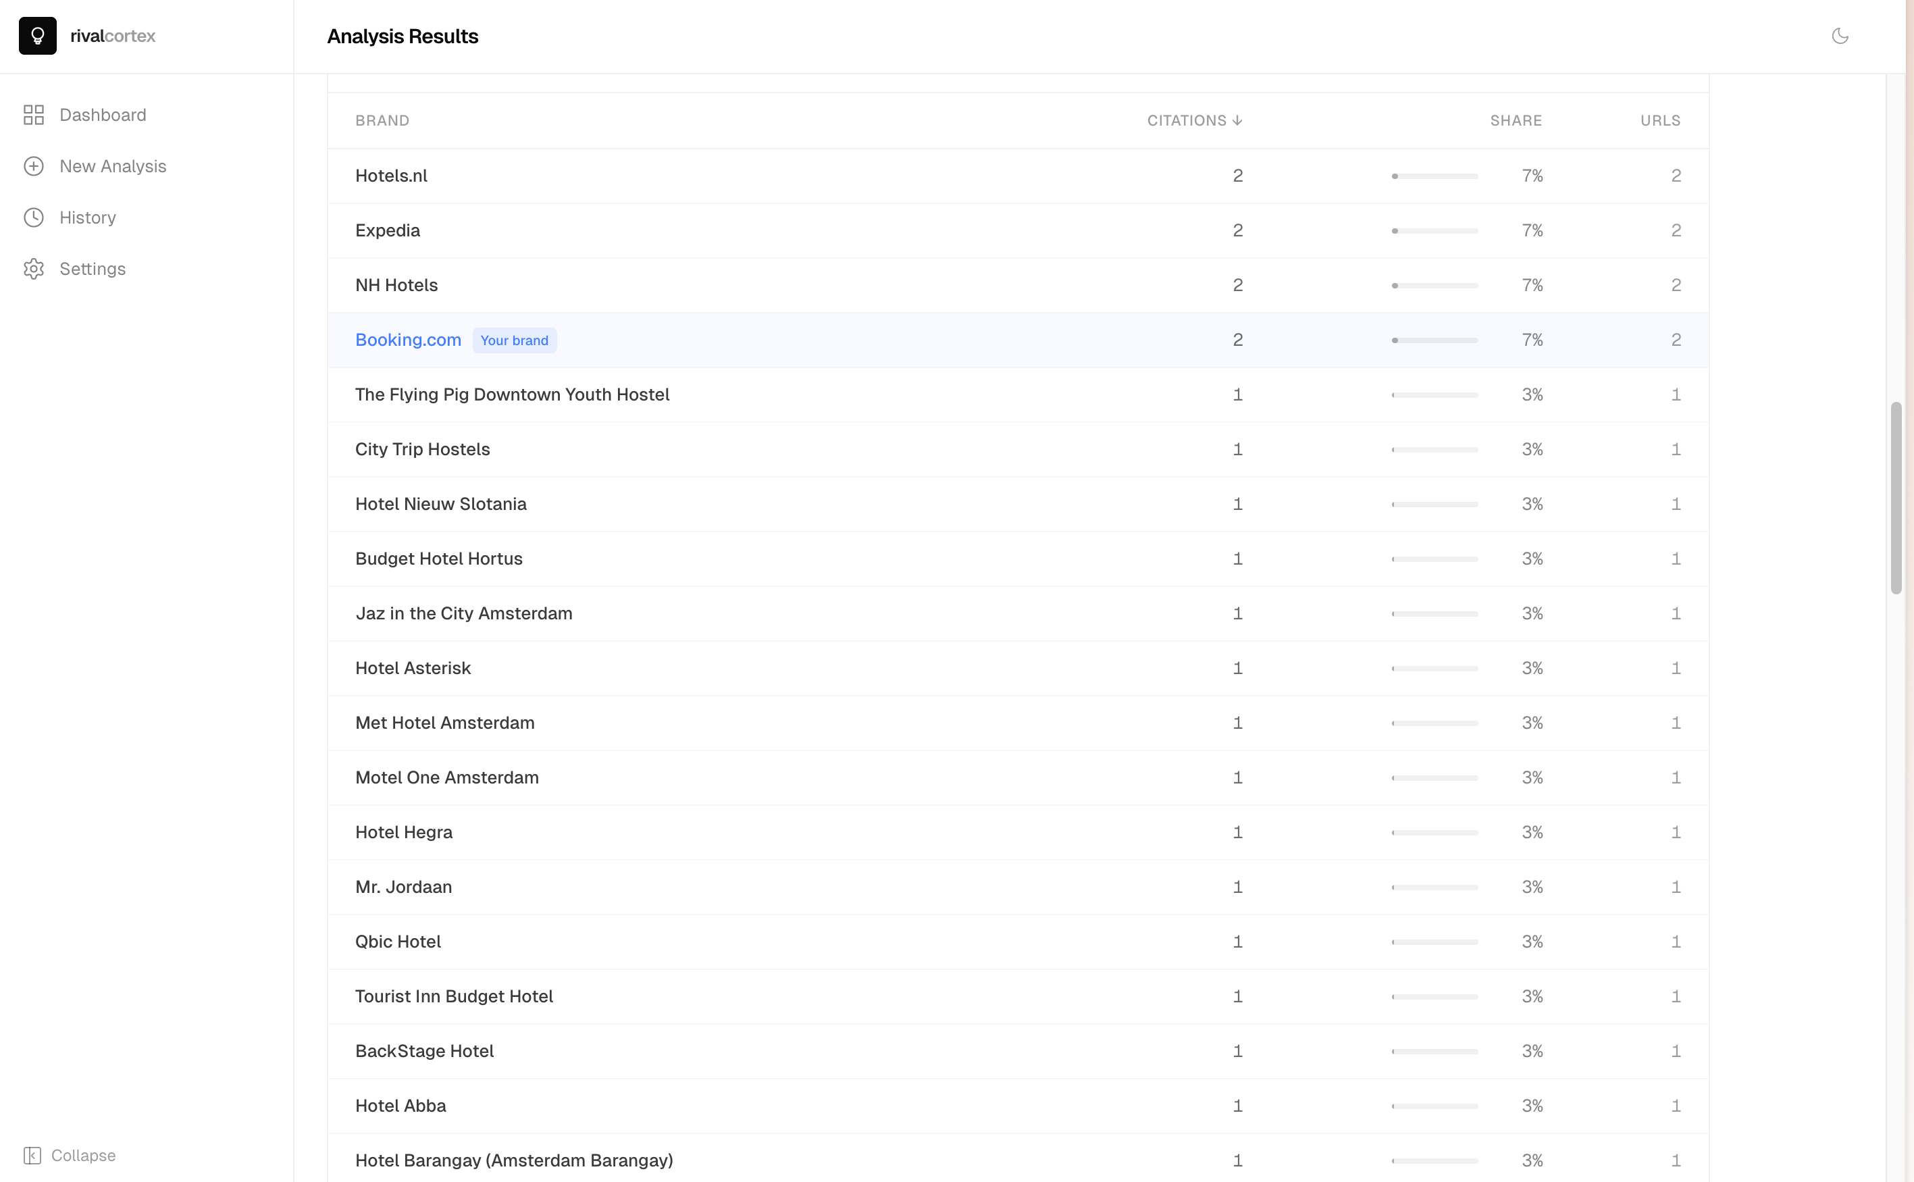Open Dashboard via its grid icon
The width and height of the screenshot is (1914, 1182).
pyautogui.click(x=34, y=115)
